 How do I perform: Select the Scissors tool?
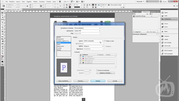[2, 37]
